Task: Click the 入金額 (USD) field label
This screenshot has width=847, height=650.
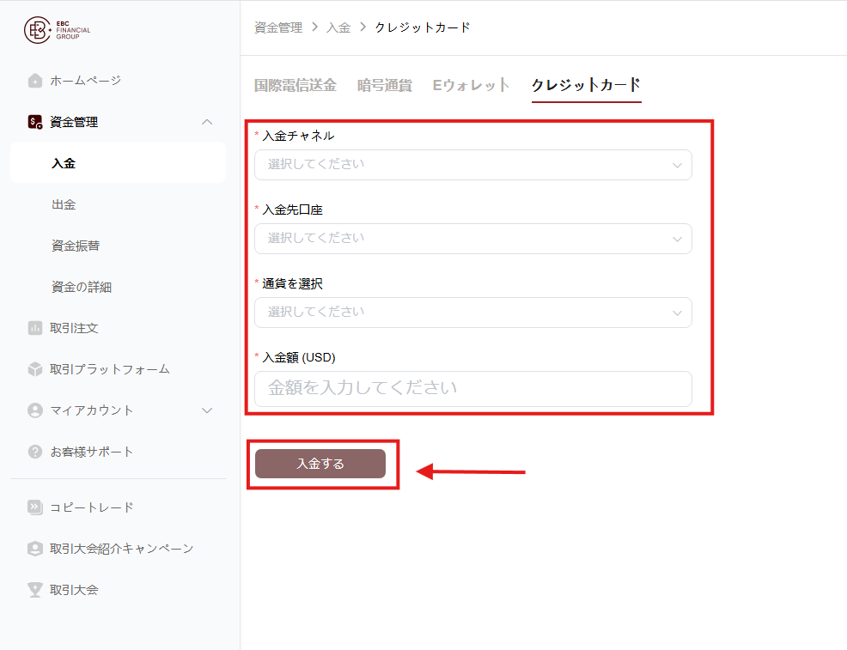Action: click(x=299, y=357)
